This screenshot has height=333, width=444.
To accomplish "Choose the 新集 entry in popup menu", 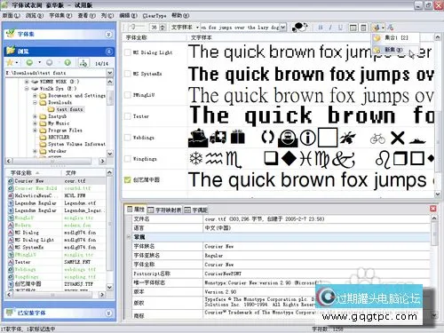I will click(x=395, y=50).
